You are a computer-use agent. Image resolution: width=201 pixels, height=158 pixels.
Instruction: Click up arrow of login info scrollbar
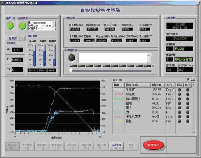coord(54,22)
